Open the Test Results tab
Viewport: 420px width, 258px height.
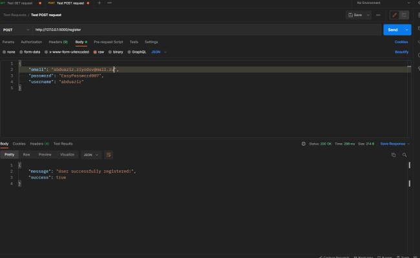(63, 144)
